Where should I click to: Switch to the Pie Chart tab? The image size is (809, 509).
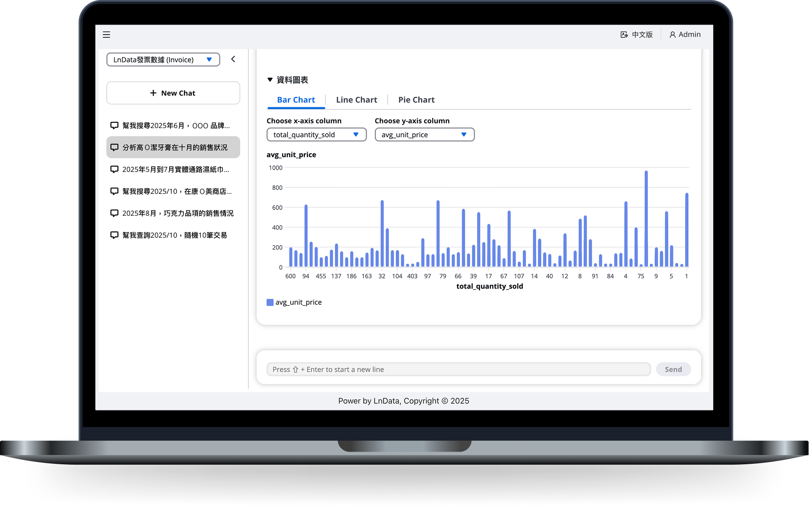[416, 100]
